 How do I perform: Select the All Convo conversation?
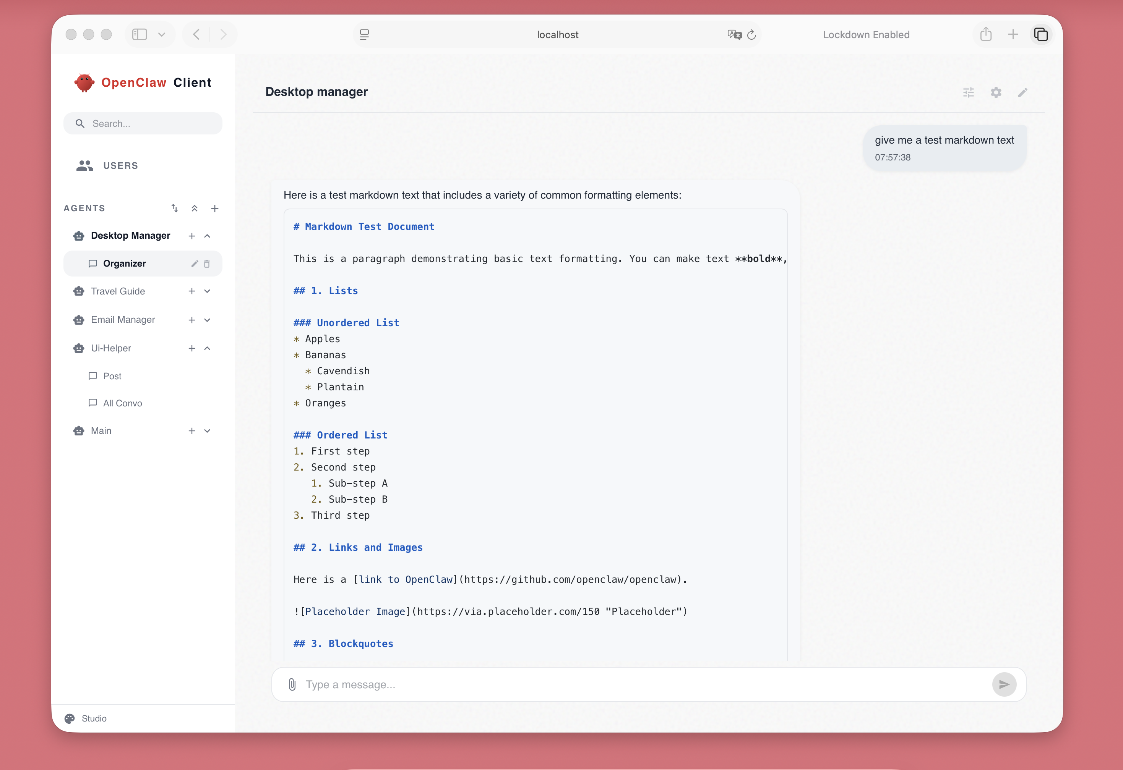(122, 403)
